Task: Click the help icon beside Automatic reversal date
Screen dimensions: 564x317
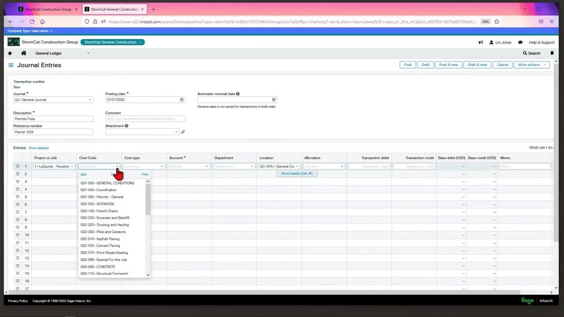Action: (238, 94)
